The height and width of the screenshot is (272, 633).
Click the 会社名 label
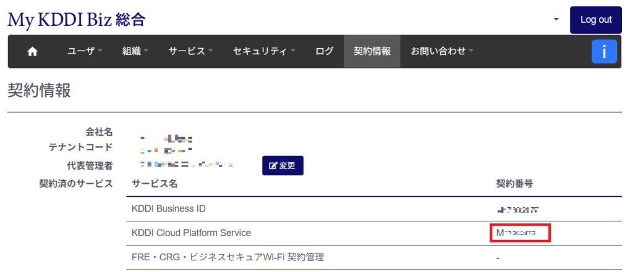tap(99, 131)
